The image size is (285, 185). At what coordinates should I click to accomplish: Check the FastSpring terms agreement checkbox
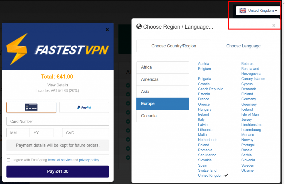click(8, 160)
